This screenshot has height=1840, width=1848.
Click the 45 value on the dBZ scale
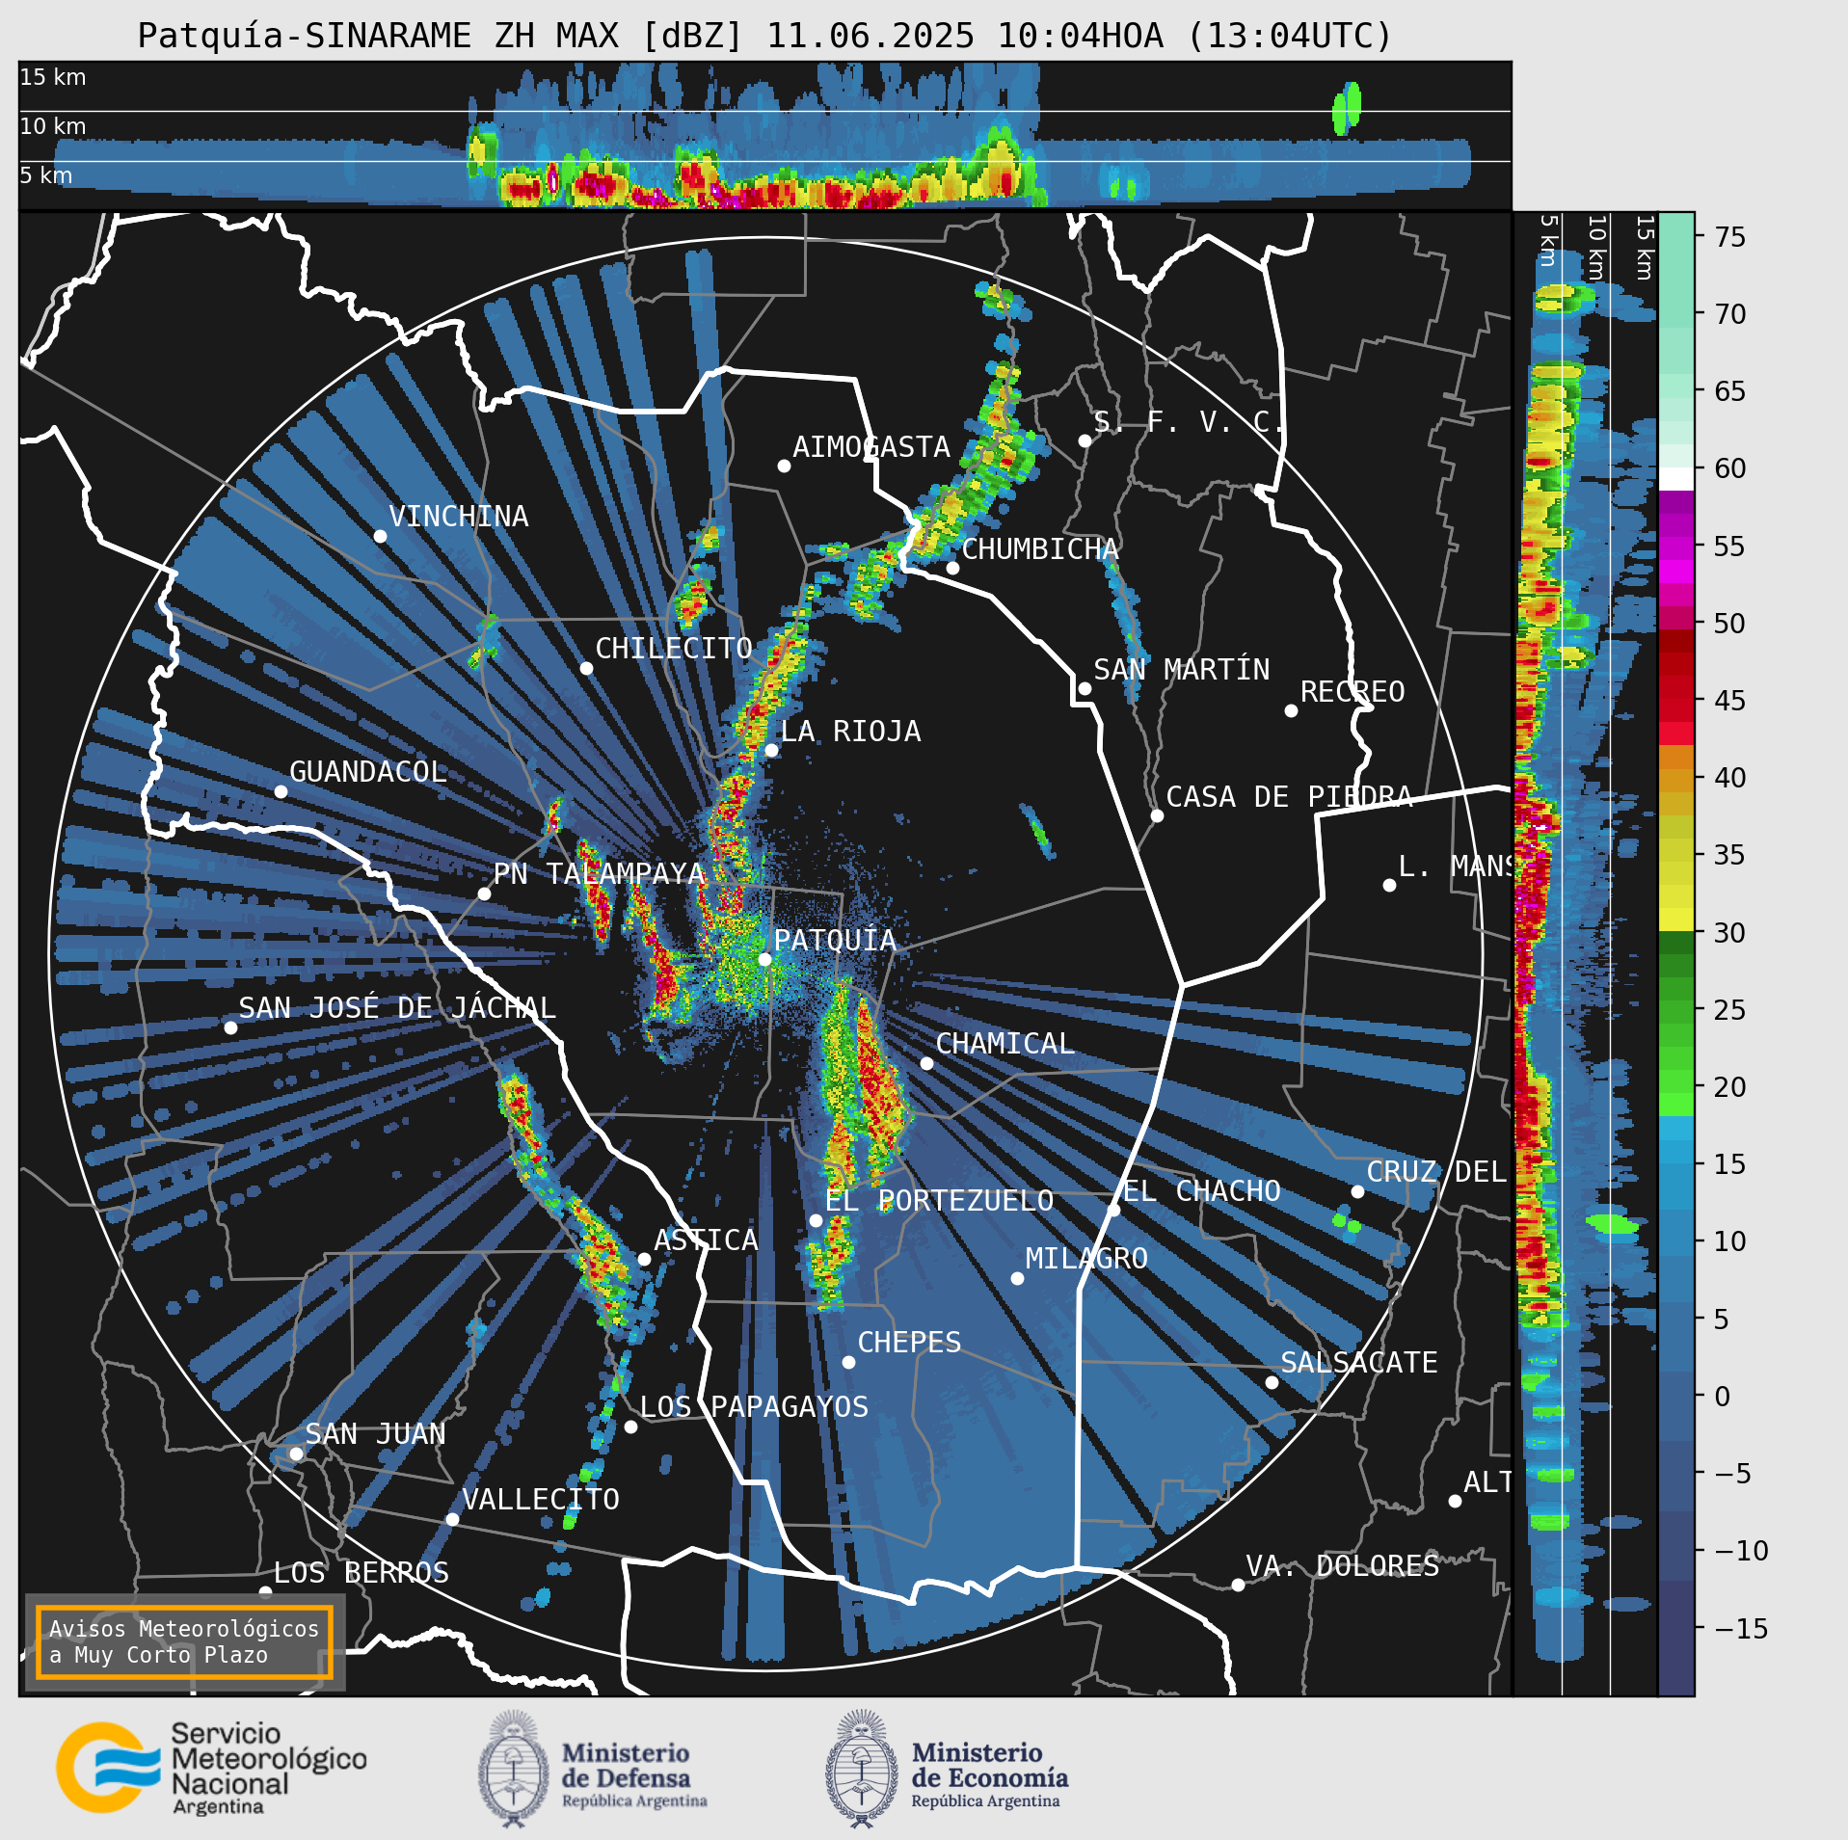(x=1730, y=701)
